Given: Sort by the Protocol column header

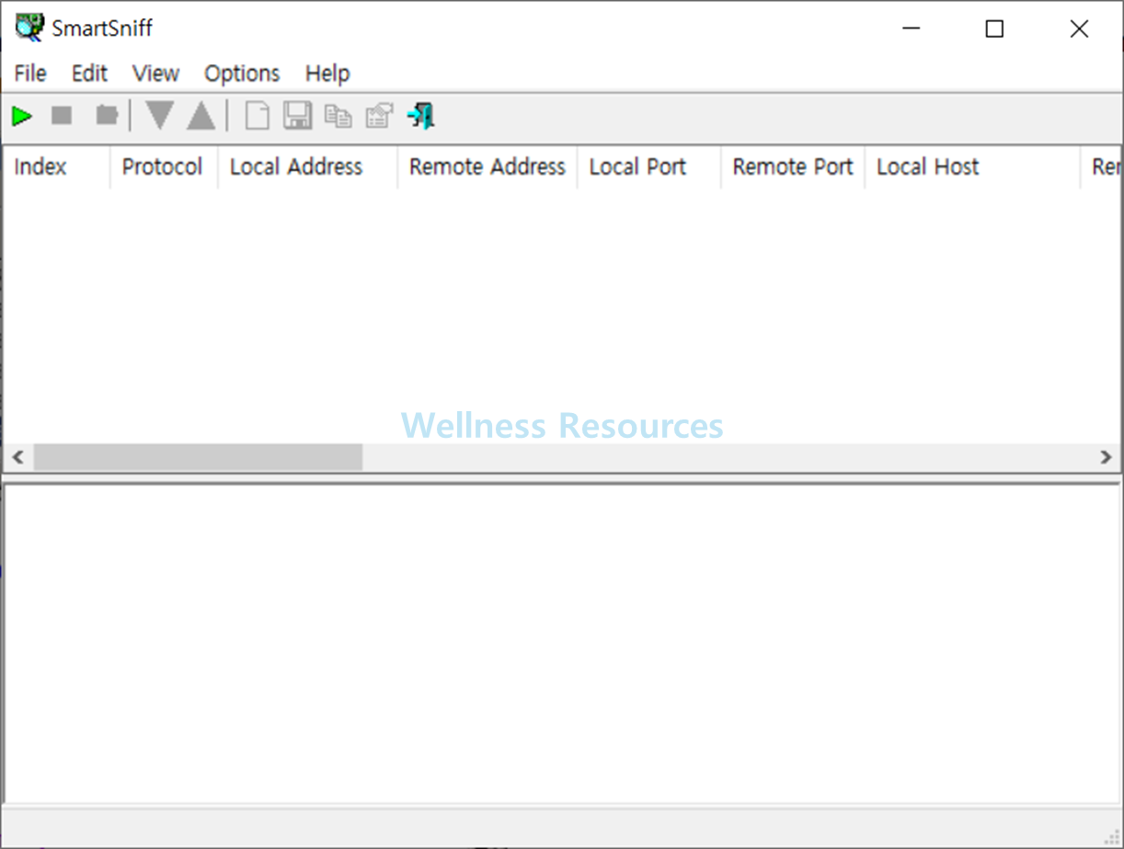Looking at the screenshot, I should pyautogui.click(x=164, y=167).
